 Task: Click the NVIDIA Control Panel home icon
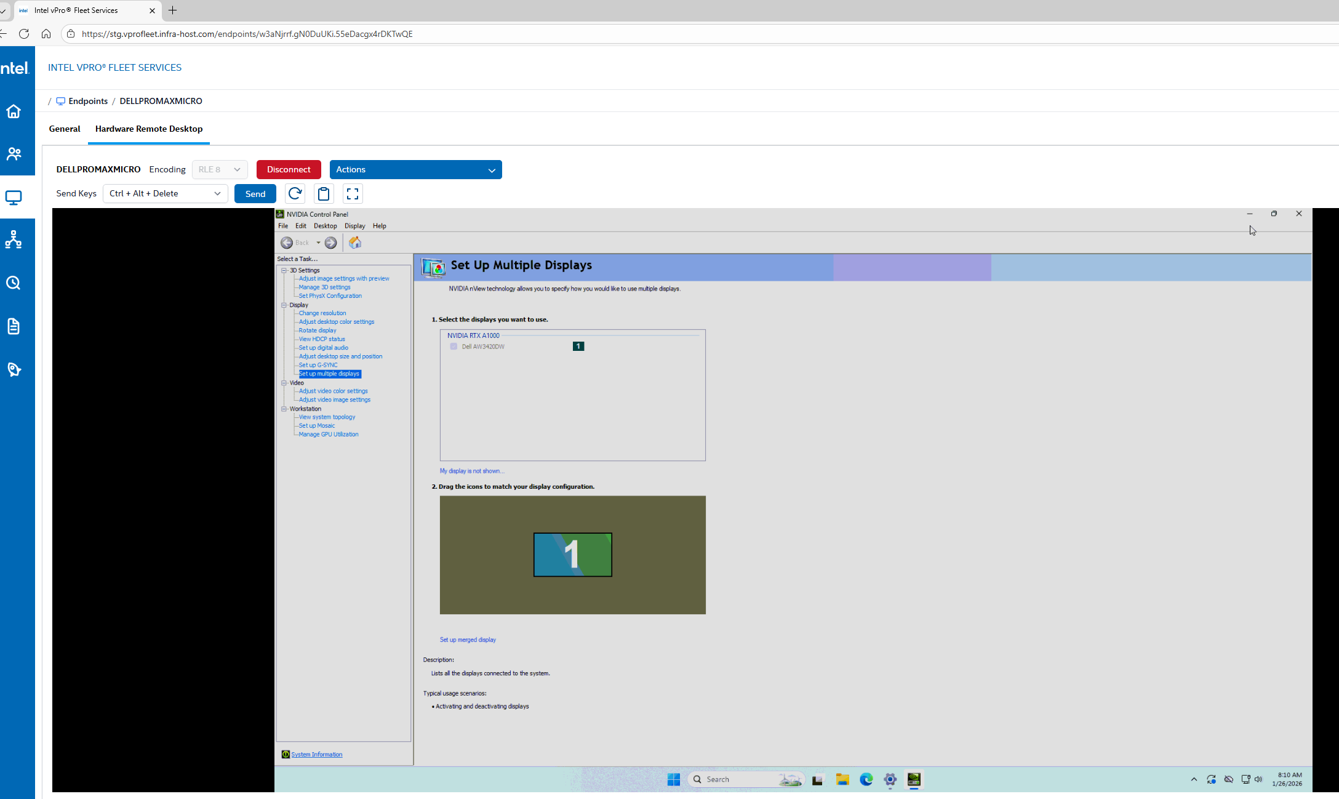(x=355, y=243)
